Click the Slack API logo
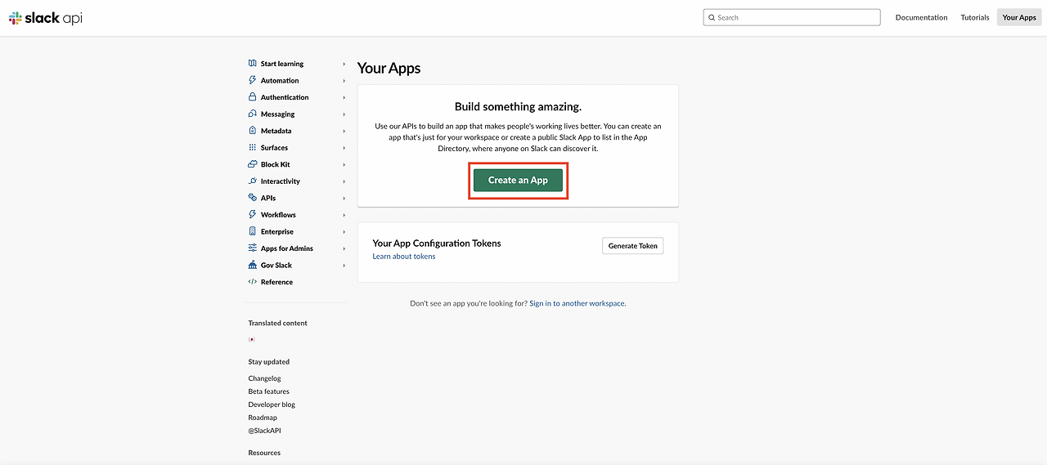 coord(46,17)
